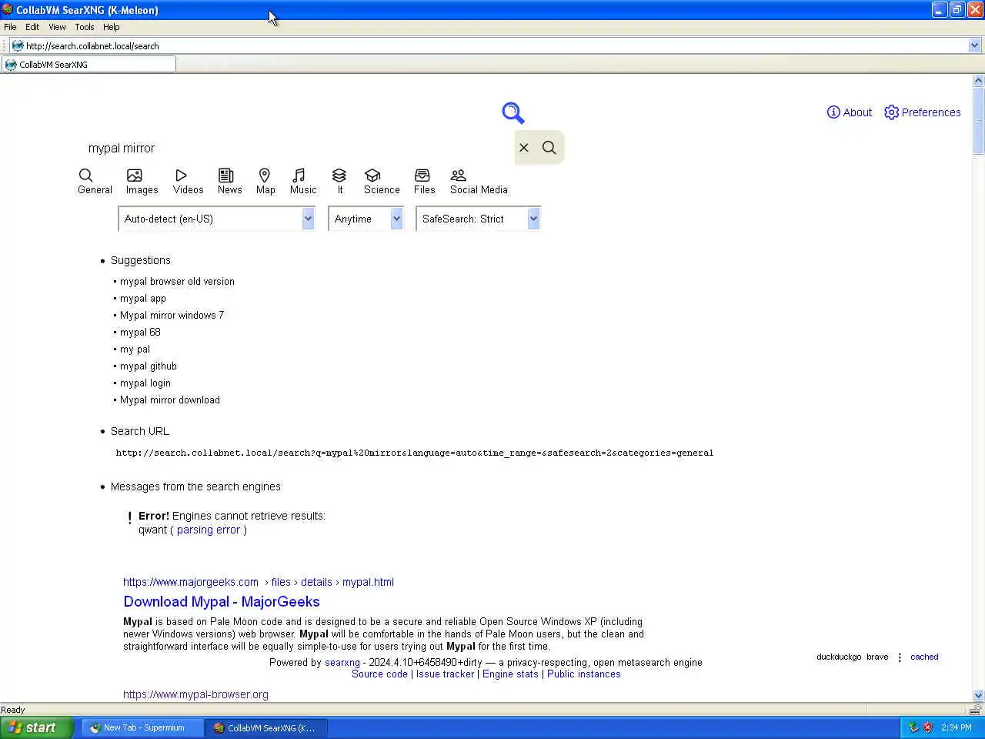
Task: Click suggestion mypal app
Action: (143, 299)
